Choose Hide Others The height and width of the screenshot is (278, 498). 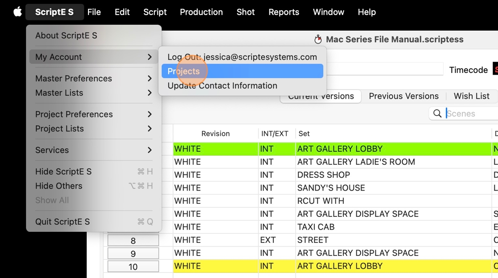pos(94,186)
